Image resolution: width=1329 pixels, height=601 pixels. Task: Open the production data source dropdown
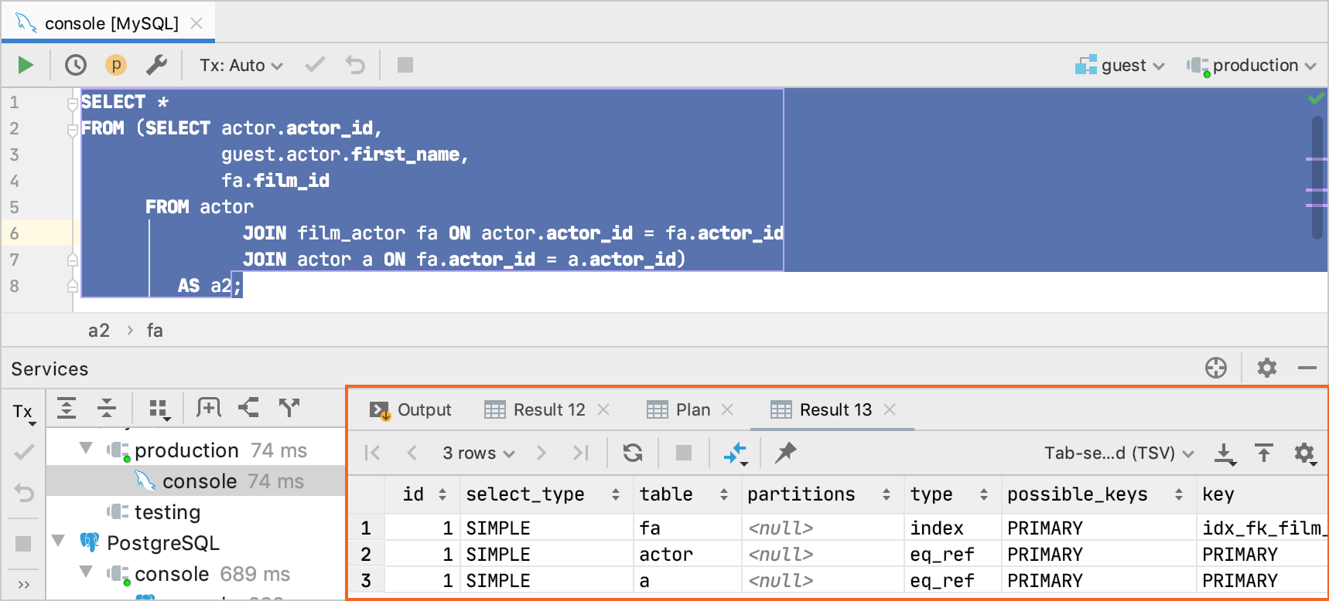click(1251, 66)
